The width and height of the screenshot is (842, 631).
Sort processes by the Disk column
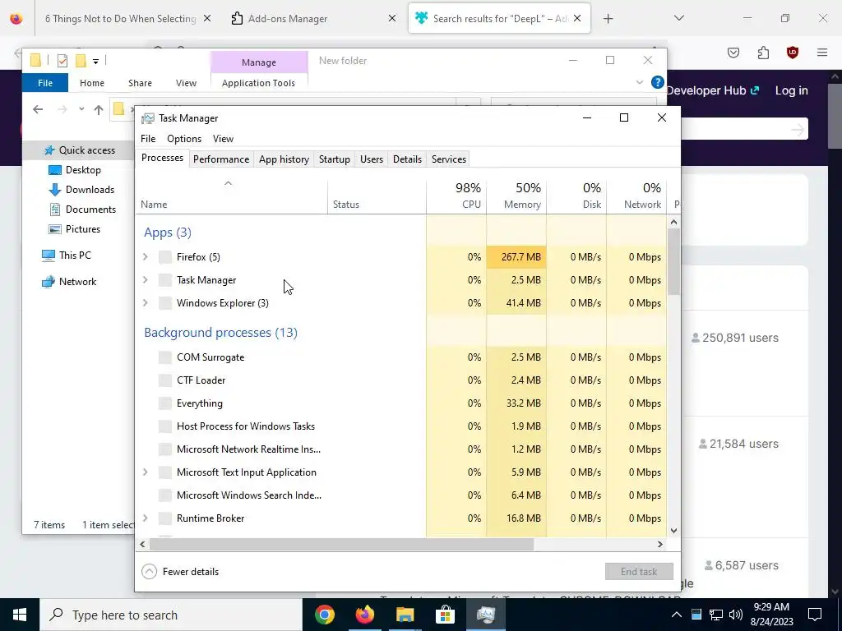576,196
